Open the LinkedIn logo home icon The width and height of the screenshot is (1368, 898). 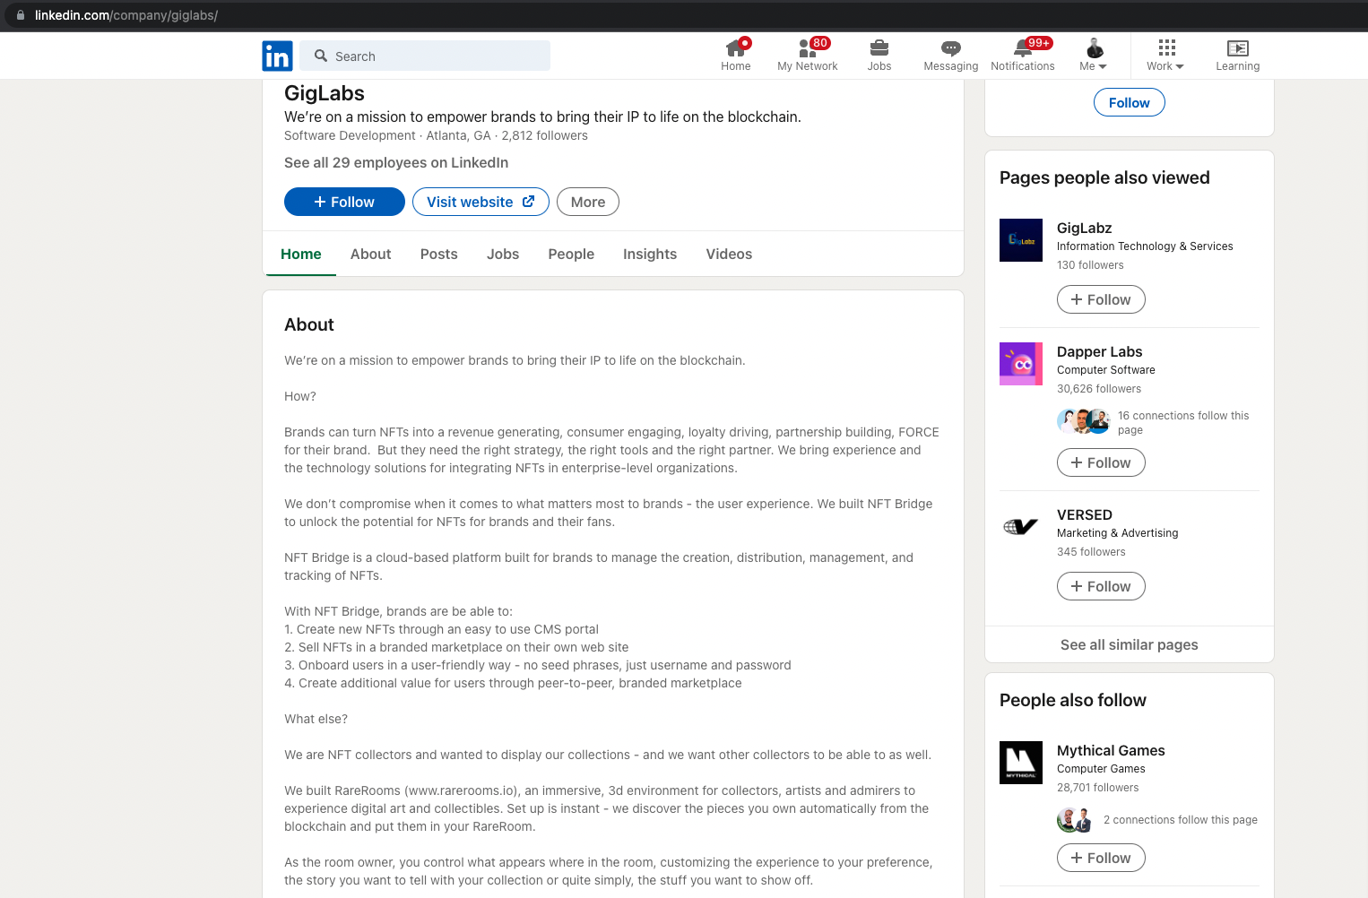(x=277, y=56)
